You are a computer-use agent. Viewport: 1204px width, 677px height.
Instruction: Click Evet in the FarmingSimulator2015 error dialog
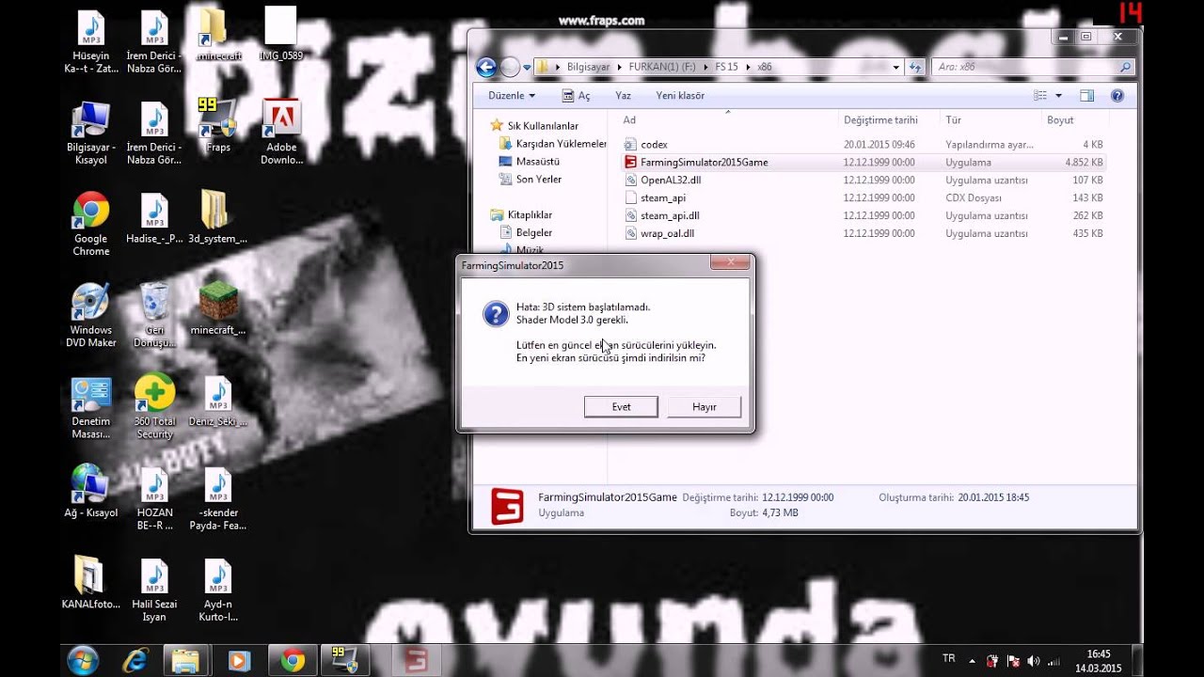coord(621,406)
